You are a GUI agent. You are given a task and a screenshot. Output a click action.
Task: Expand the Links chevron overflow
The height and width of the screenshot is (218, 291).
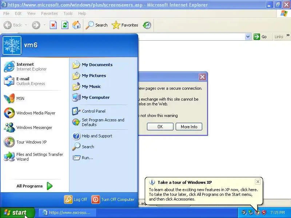click(x=288, y=35)
